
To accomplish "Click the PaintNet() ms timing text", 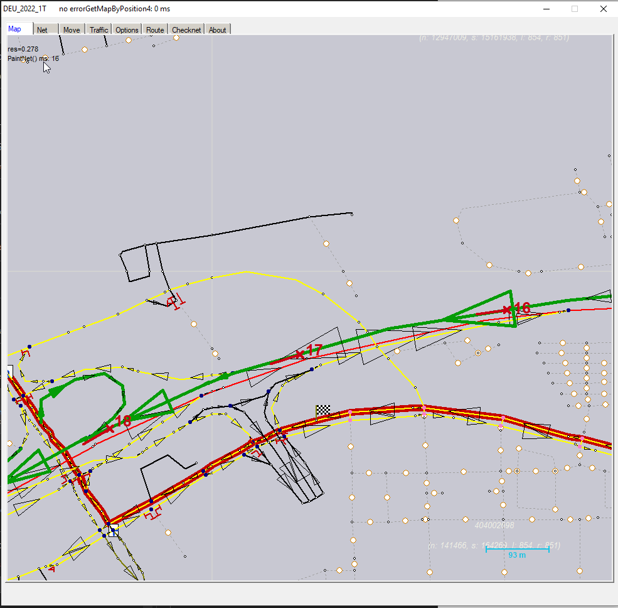I will [33, 58].
